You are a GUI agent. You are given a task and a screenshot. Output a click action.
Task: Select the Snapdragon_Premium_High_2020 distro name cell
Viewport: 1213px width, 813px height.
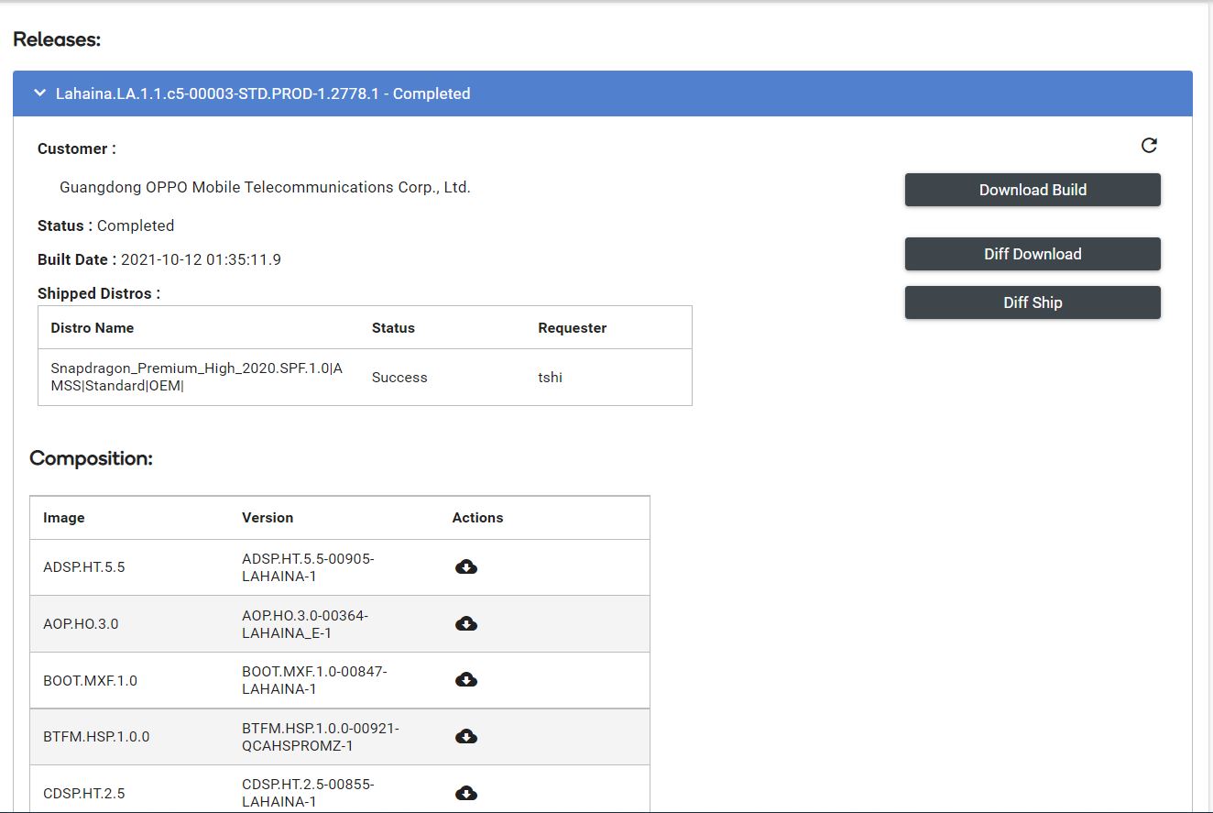196,377
